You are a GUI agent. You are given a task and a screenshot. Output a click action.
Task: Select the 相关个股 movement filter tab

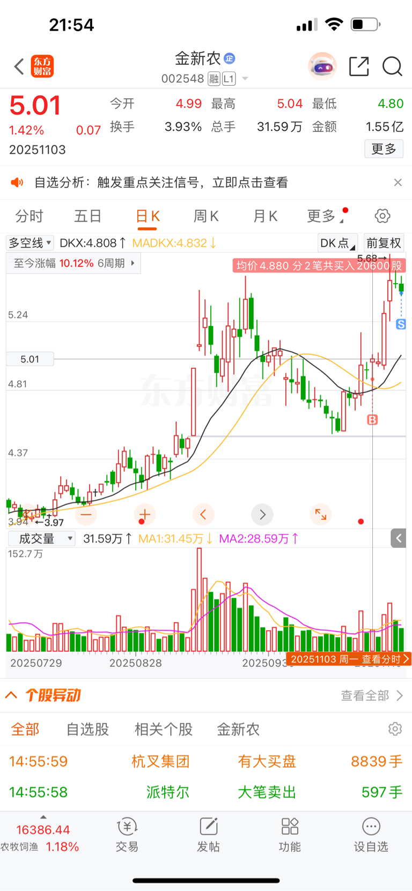coord(164,729)
